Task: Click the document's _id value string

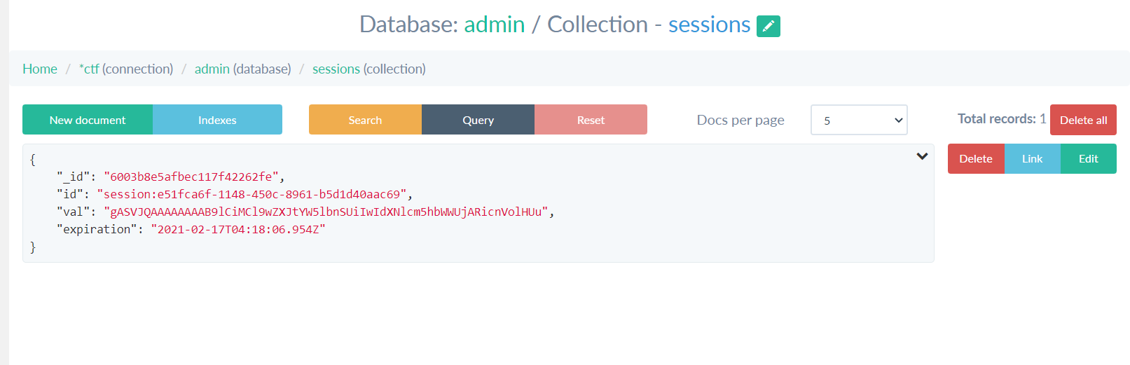Action: tap(191, 177)
